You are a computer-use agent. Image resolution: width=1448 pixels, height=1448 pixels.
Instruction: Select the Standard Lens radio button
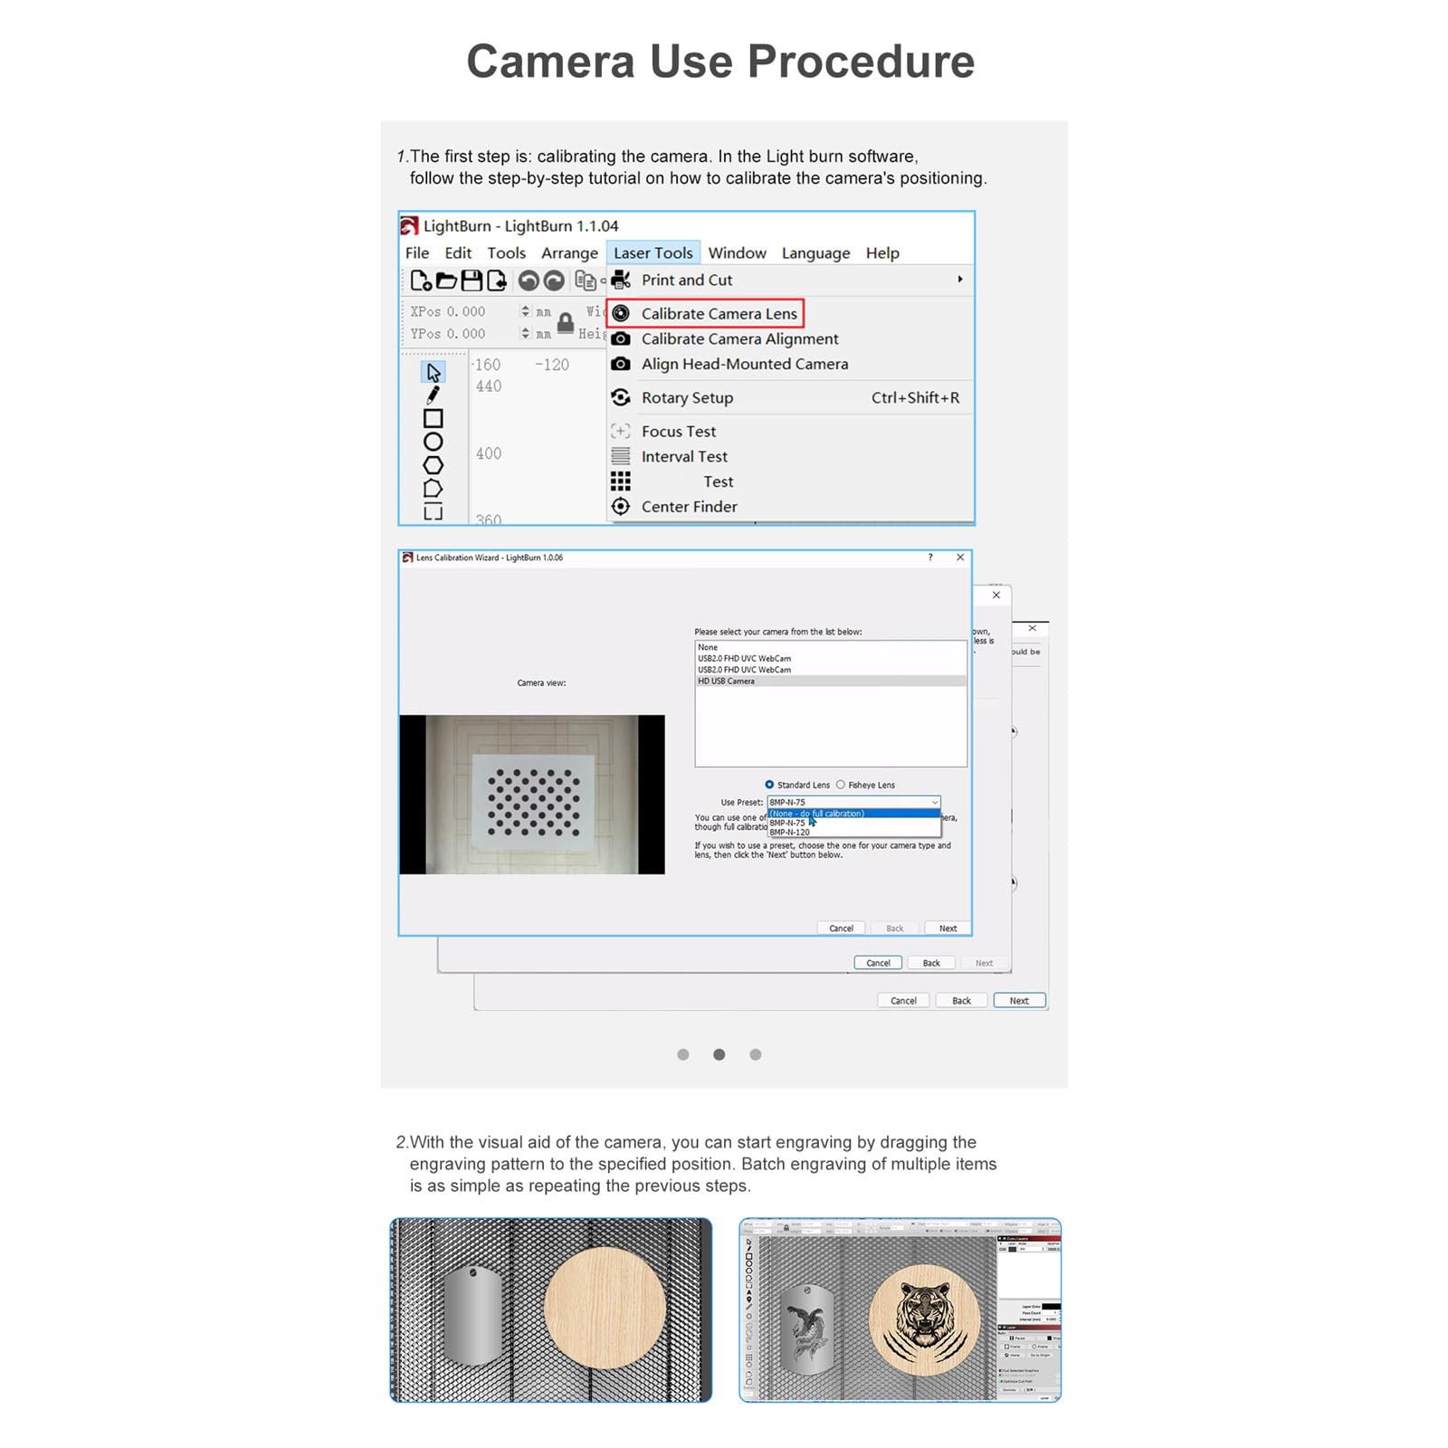point(769,785)
